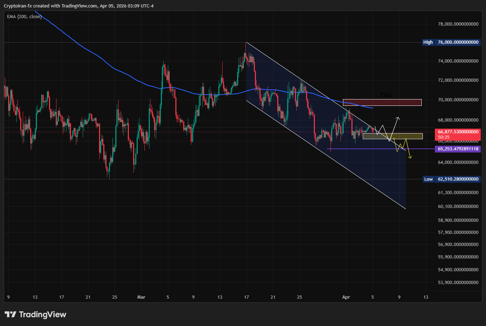Click the High price tag label
Image resolution: width=486 pixels, height=326 pixels.
[x=428, y=42]
